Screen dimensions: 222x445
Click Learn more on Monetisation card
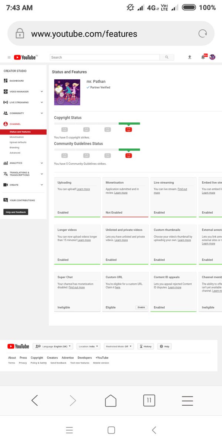click(121, 193)
